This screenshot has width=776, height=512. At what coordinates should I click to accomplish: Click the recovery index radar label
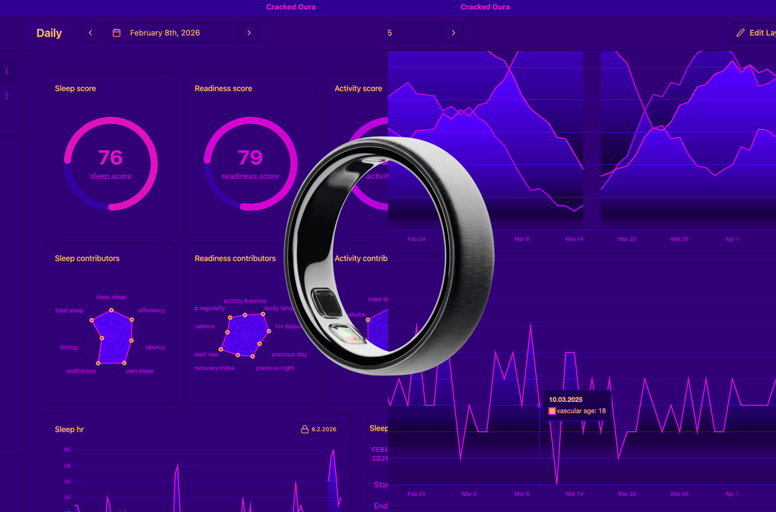pyautogui.click(x=215, y=368)
